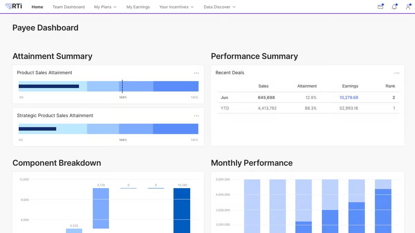This screenshot has width=415, height=233.
Task: Open the 10,279.69 earnings link
Action: [349, 97]
